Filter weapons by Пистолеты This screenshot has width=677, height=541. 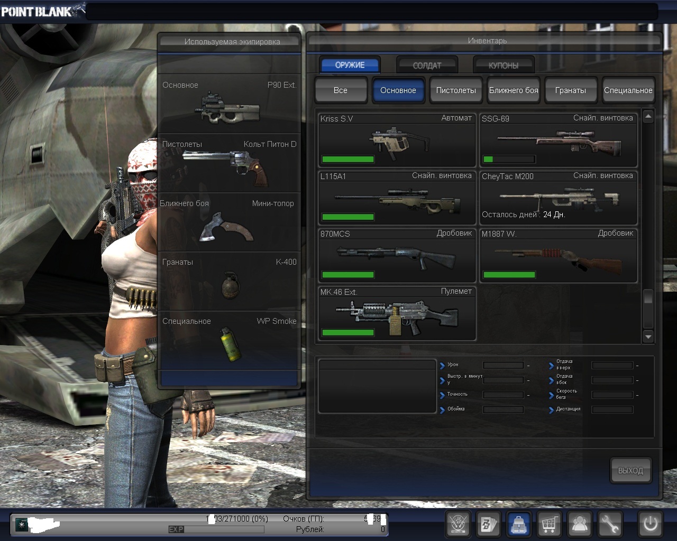456,90
